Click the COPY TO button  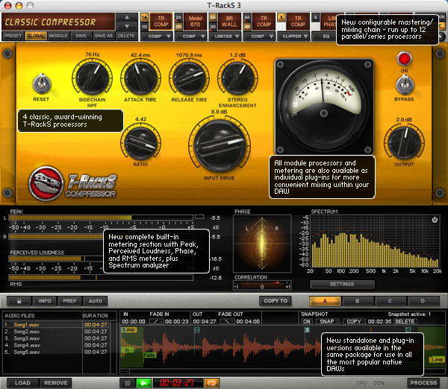(x=276, y=301)
